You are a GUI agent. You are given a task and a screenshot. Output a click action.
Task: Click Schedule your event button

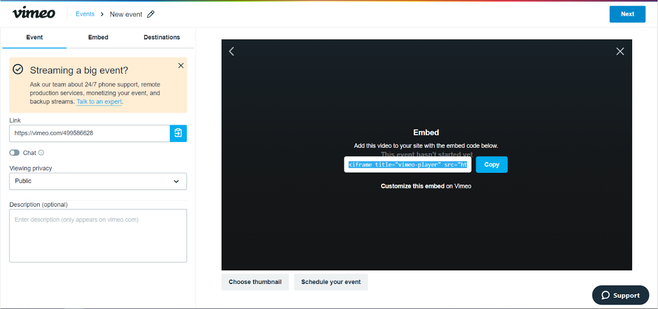pyautogui.click(x=331, y=282)
